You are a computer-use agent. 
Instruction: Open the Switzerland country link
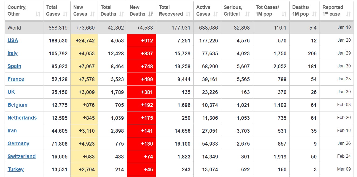coord(21,157)
